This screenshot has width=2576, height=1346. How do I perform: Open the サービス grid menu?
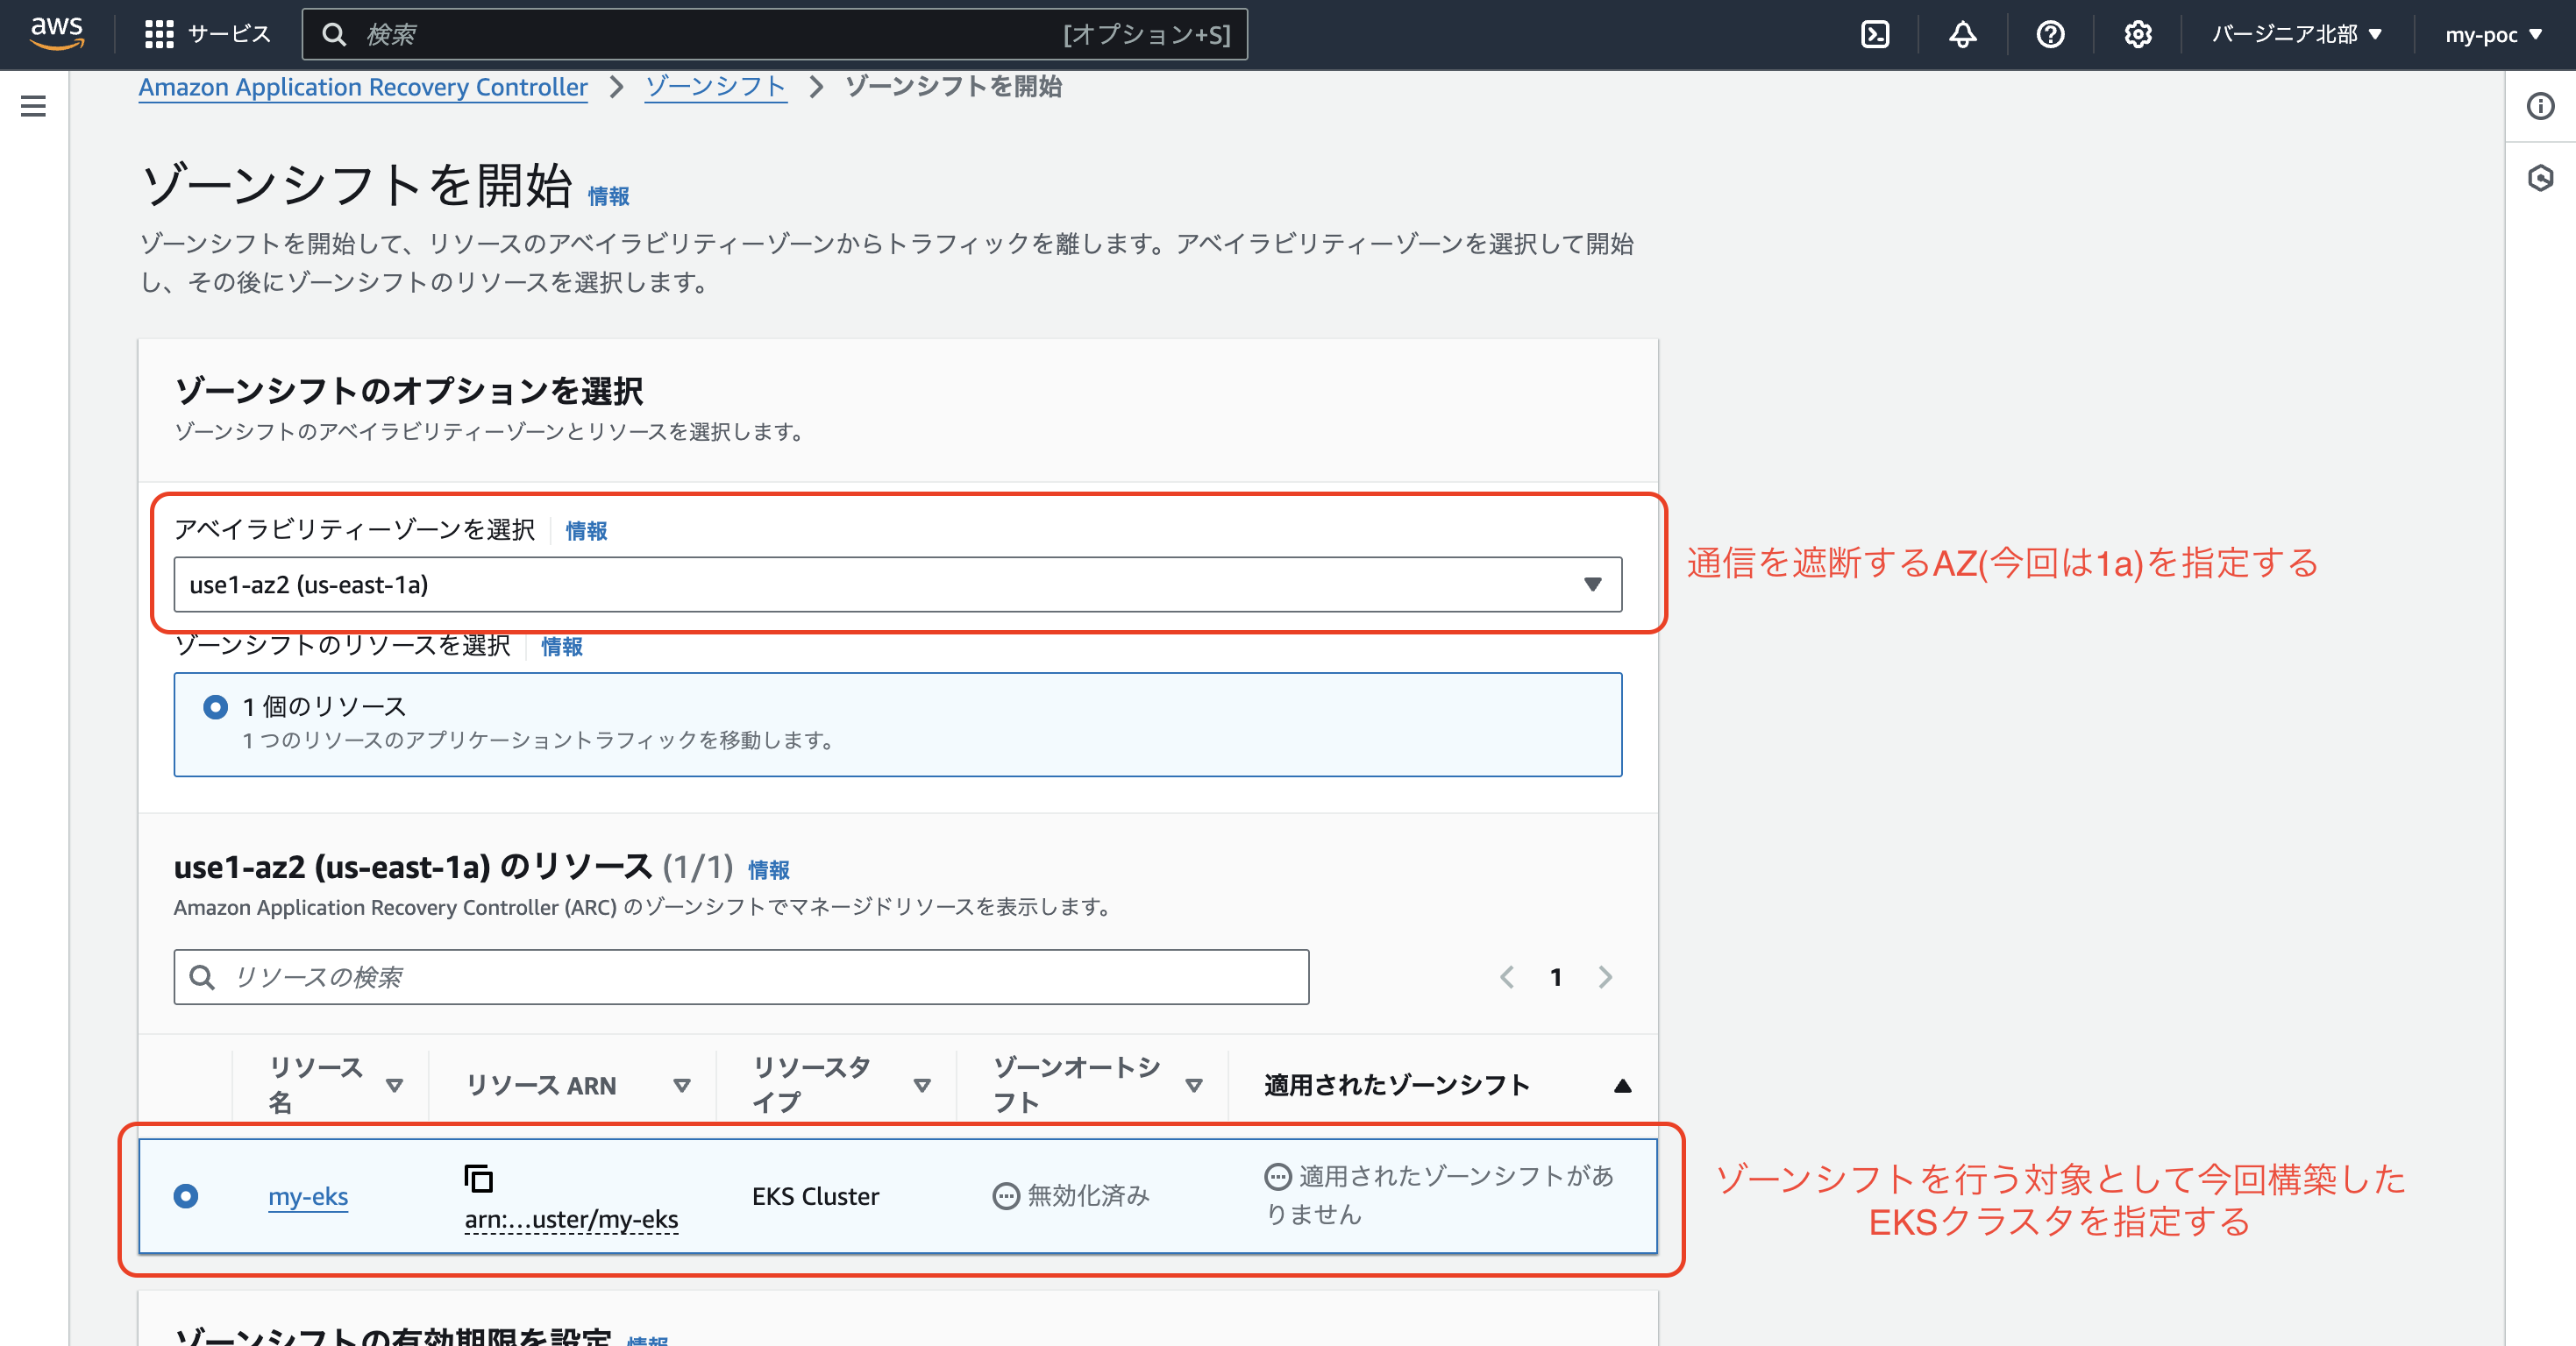point(207,34)
